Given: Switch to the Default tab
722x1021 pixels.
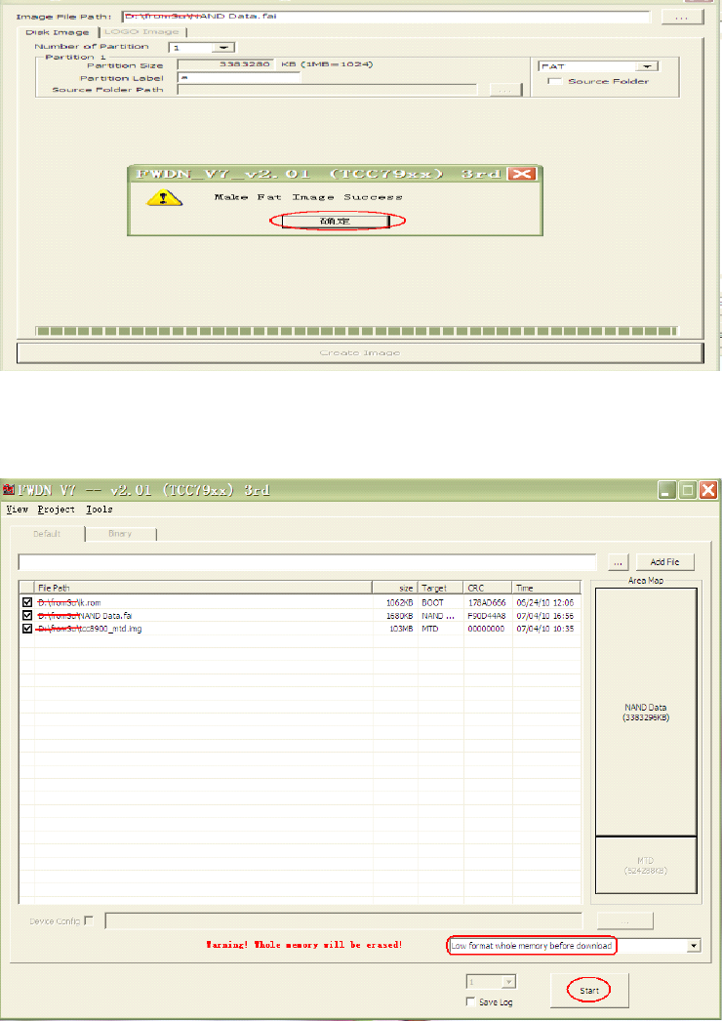Looking at the screenshot, I should 47,534.
